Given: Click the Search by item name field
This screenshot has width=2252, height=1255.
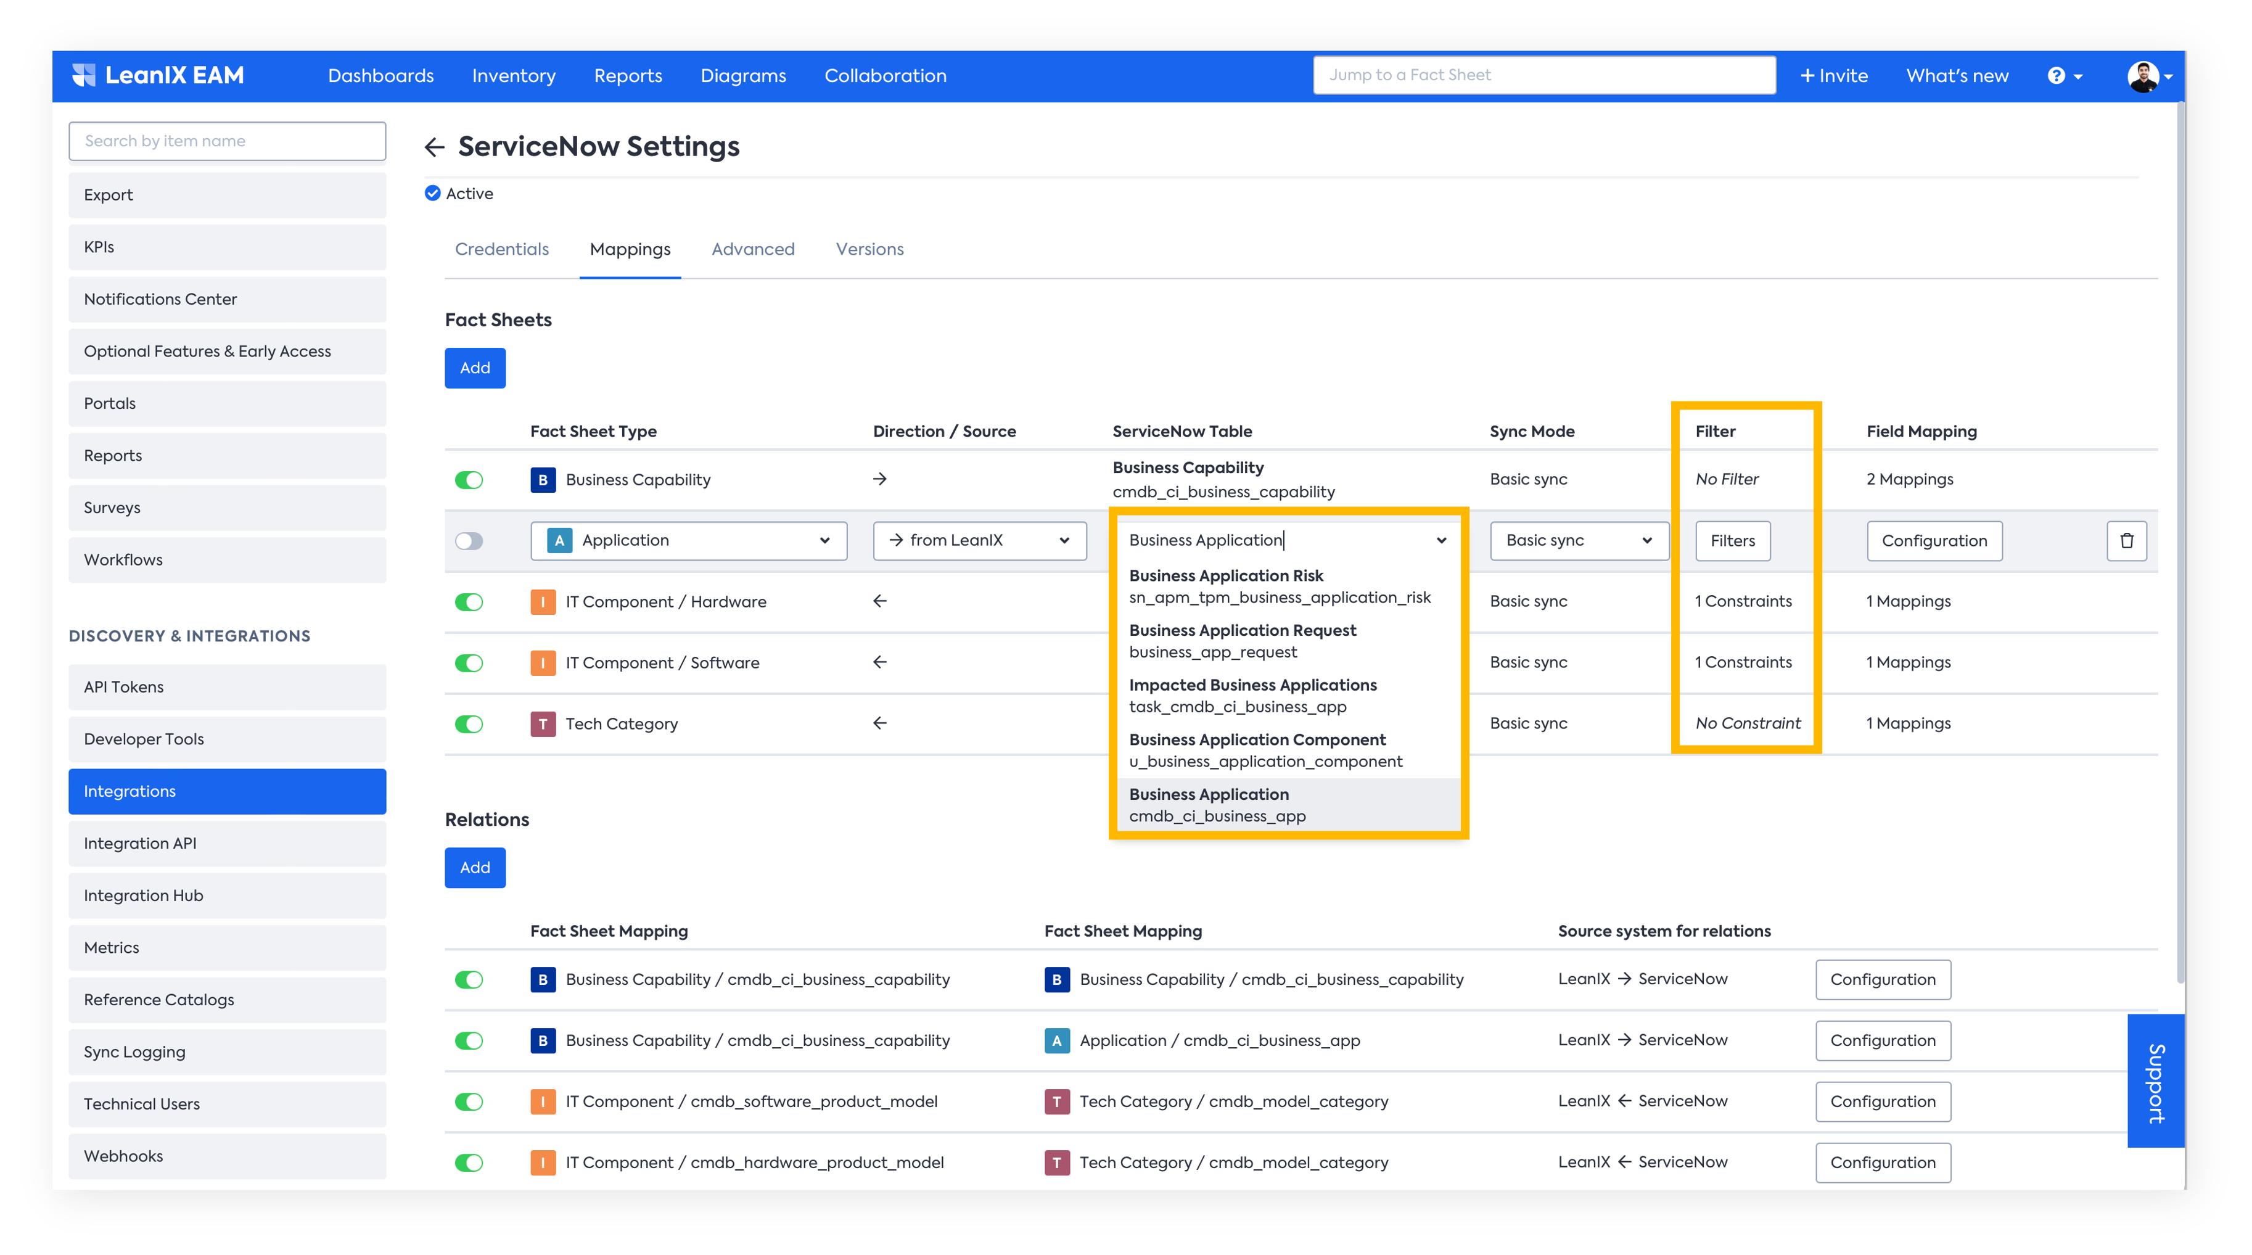Looking at the screenshot, I should coord(228,141).
